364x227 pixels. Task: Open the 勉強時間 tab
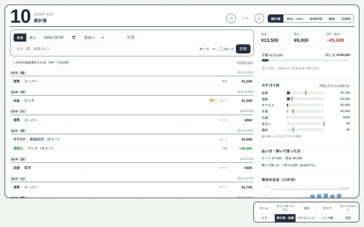(316, 19)
